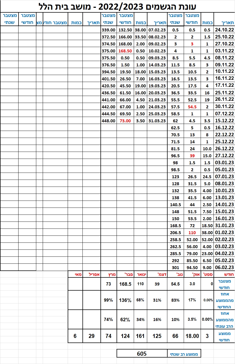
Task: Select the date cell 31.03.23
Action: click(157, 121)
